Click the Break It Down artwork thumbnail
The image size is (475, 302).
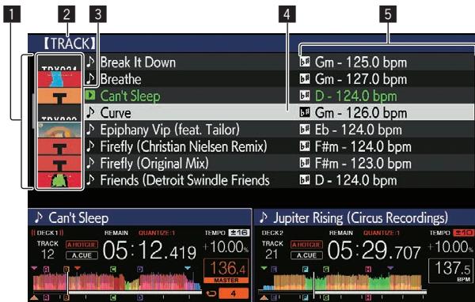coord(59,63)
